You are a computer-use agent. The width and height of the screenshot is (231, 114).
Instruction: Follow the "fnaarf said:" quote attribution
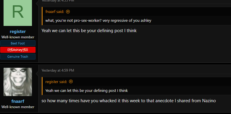(x=55, y=12)
